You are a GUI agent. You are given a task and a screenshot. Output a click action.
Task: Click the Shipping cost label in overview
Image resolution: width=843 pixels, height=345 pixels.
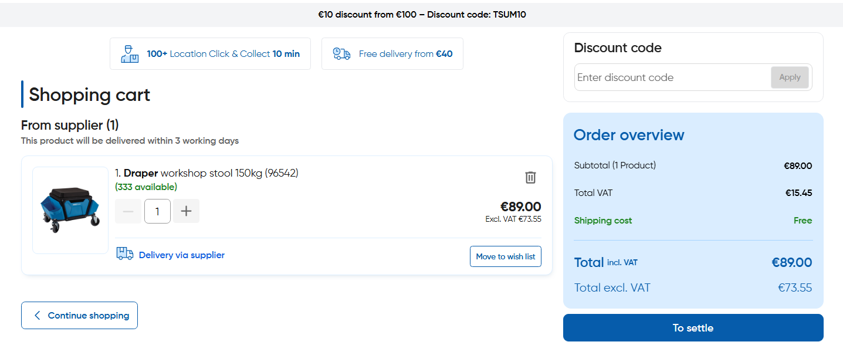point(603,221)
